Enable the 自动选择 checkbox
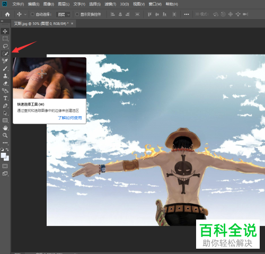 [x=32, y=14]
